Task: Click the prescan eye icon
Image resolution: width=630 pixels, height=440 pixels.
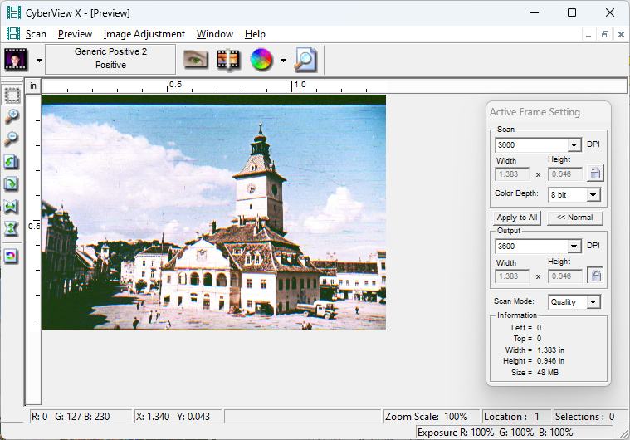Action: click(x=196, y=60)
